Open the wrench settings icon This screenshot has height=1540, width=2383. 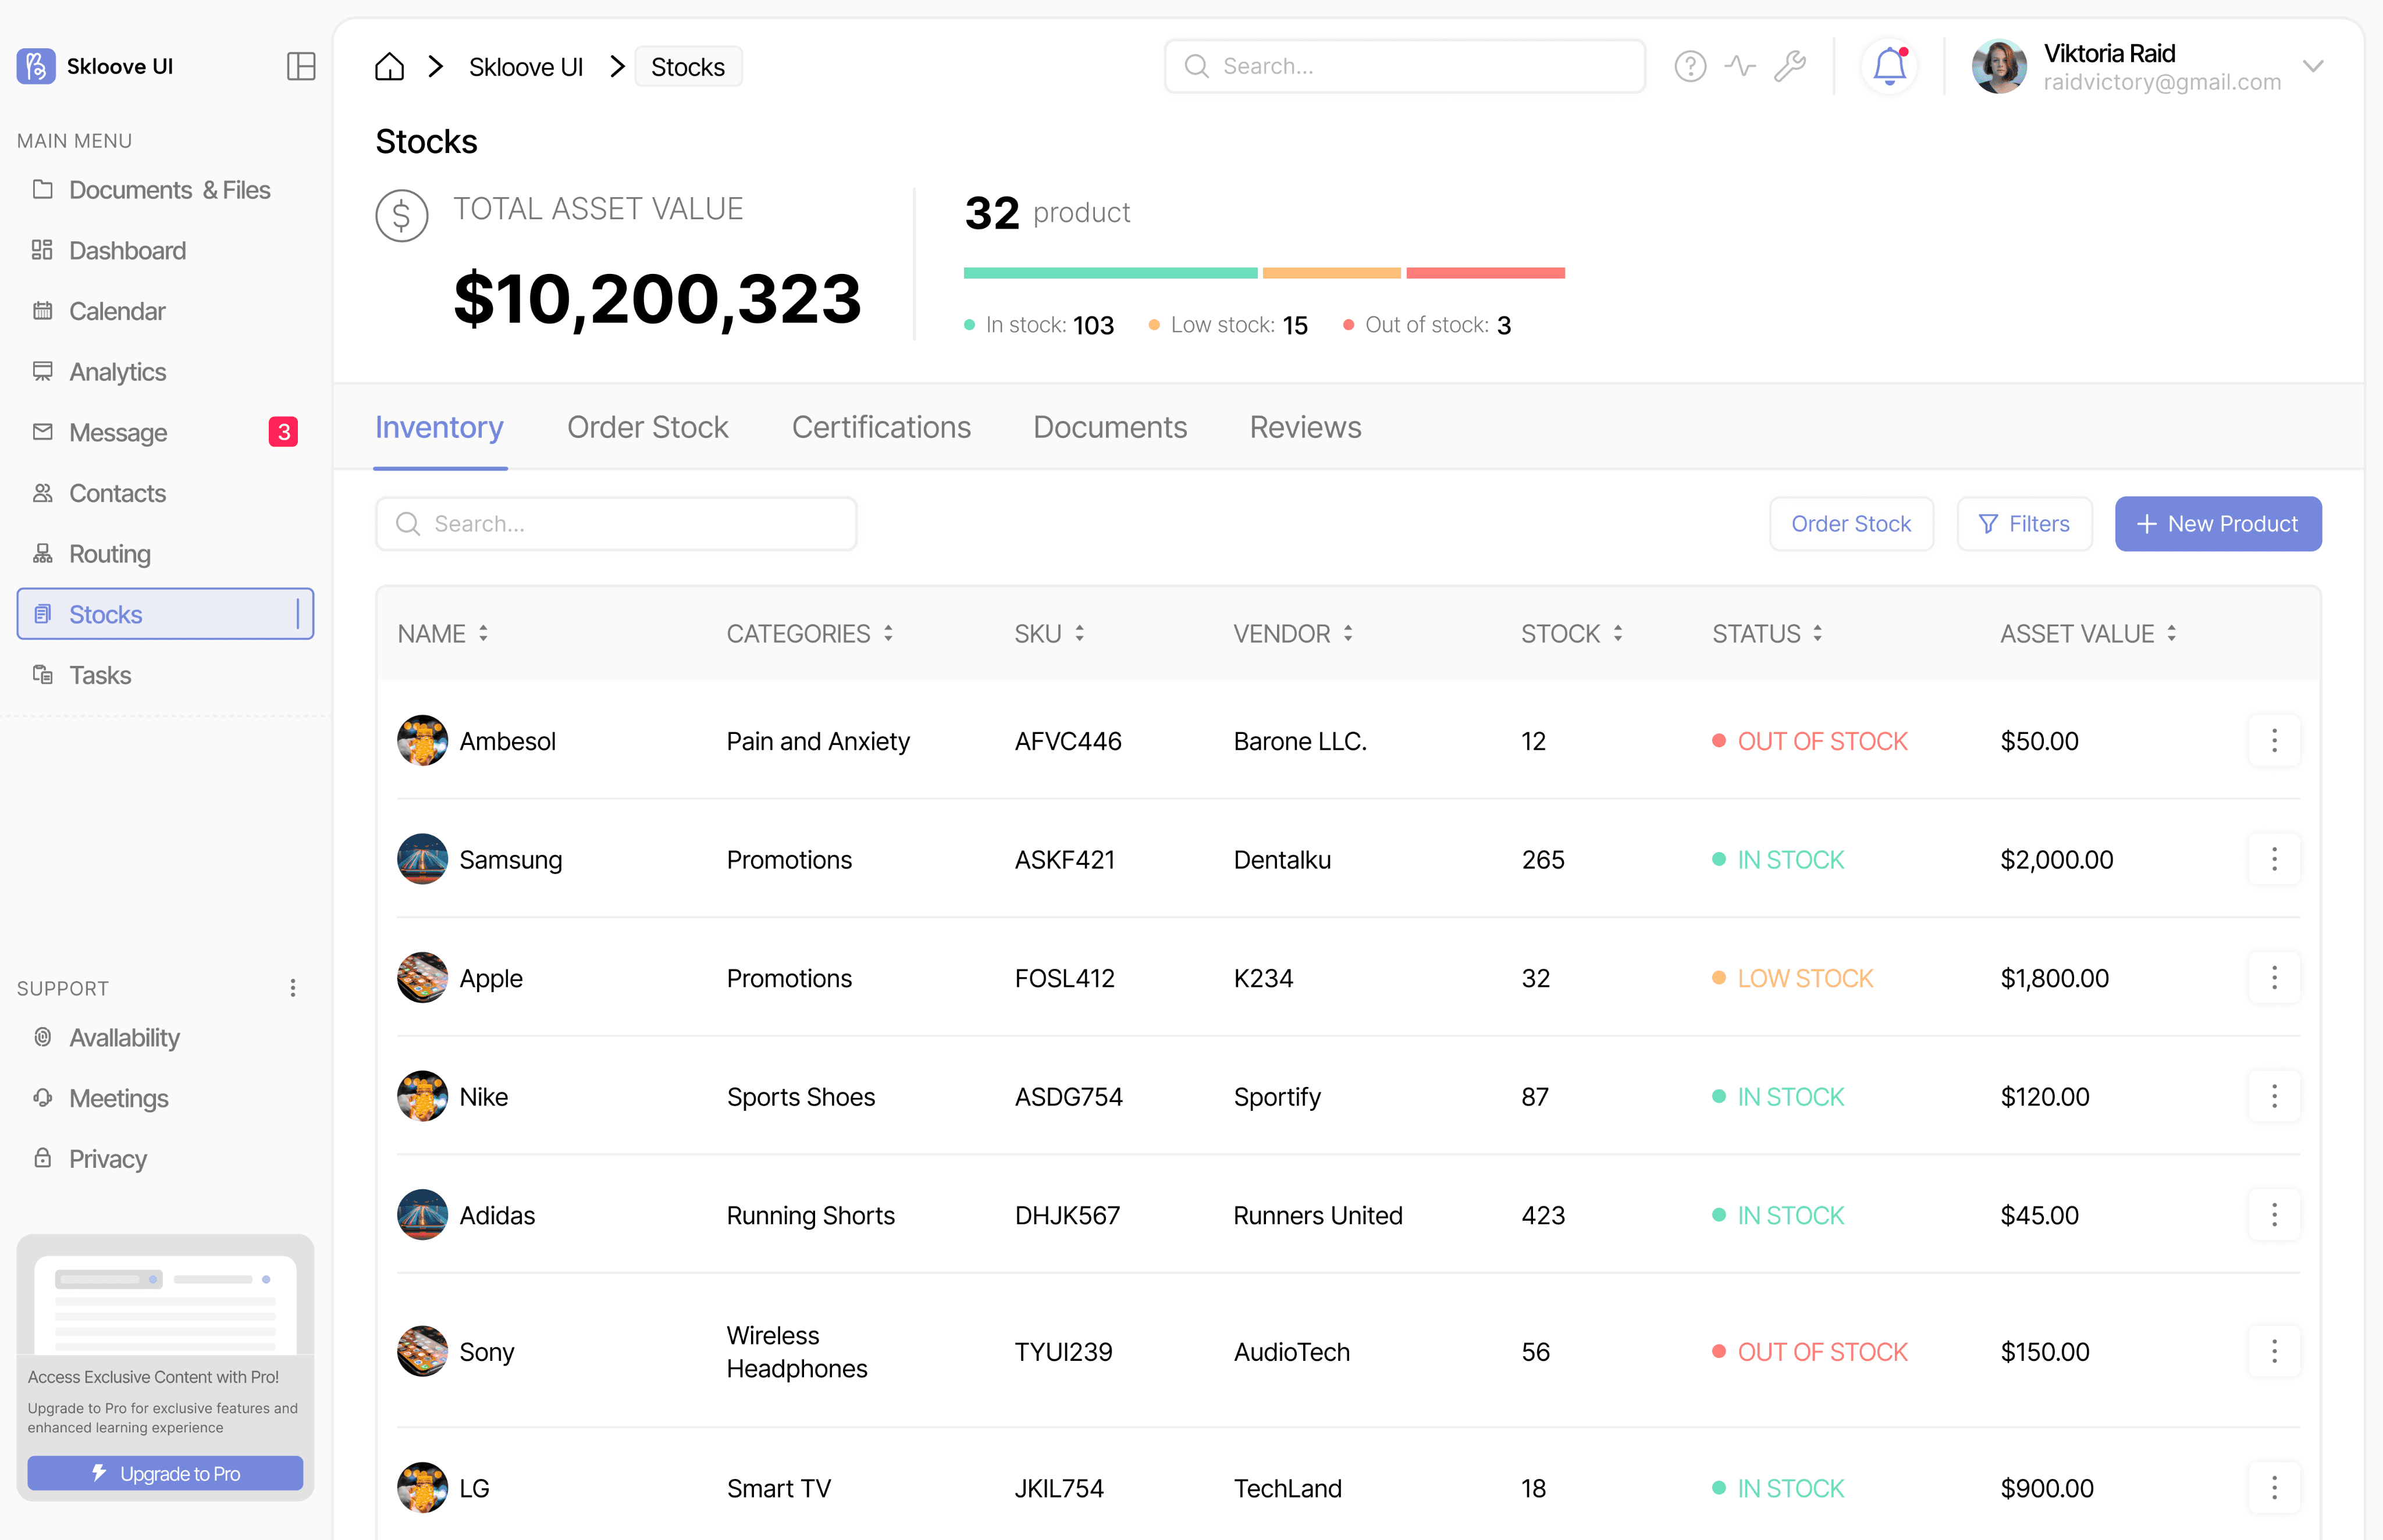pos(1790,66)
